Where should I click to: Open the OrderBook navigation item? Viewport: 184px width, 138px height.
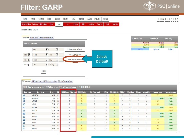click(x=81, y=19)
